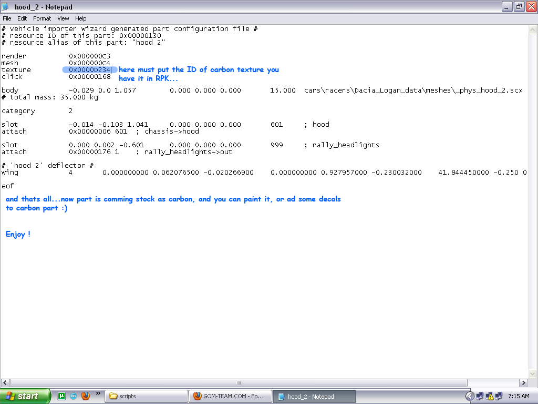
Task: Click the resource alias "hood 2" text
Action: [148, 42]
